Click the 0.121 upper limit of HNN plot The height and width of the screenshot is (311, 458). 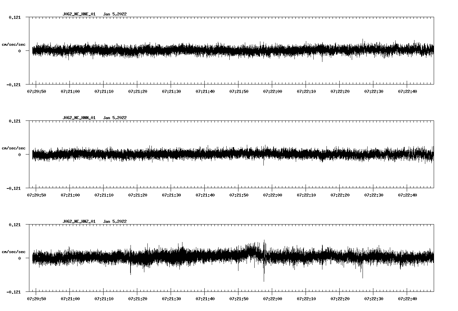[15, 121]
